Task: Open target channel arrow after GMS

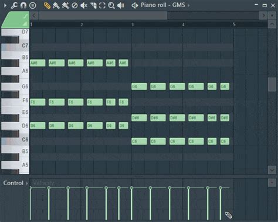Action: pyautogui.click(x=189, y=5)
